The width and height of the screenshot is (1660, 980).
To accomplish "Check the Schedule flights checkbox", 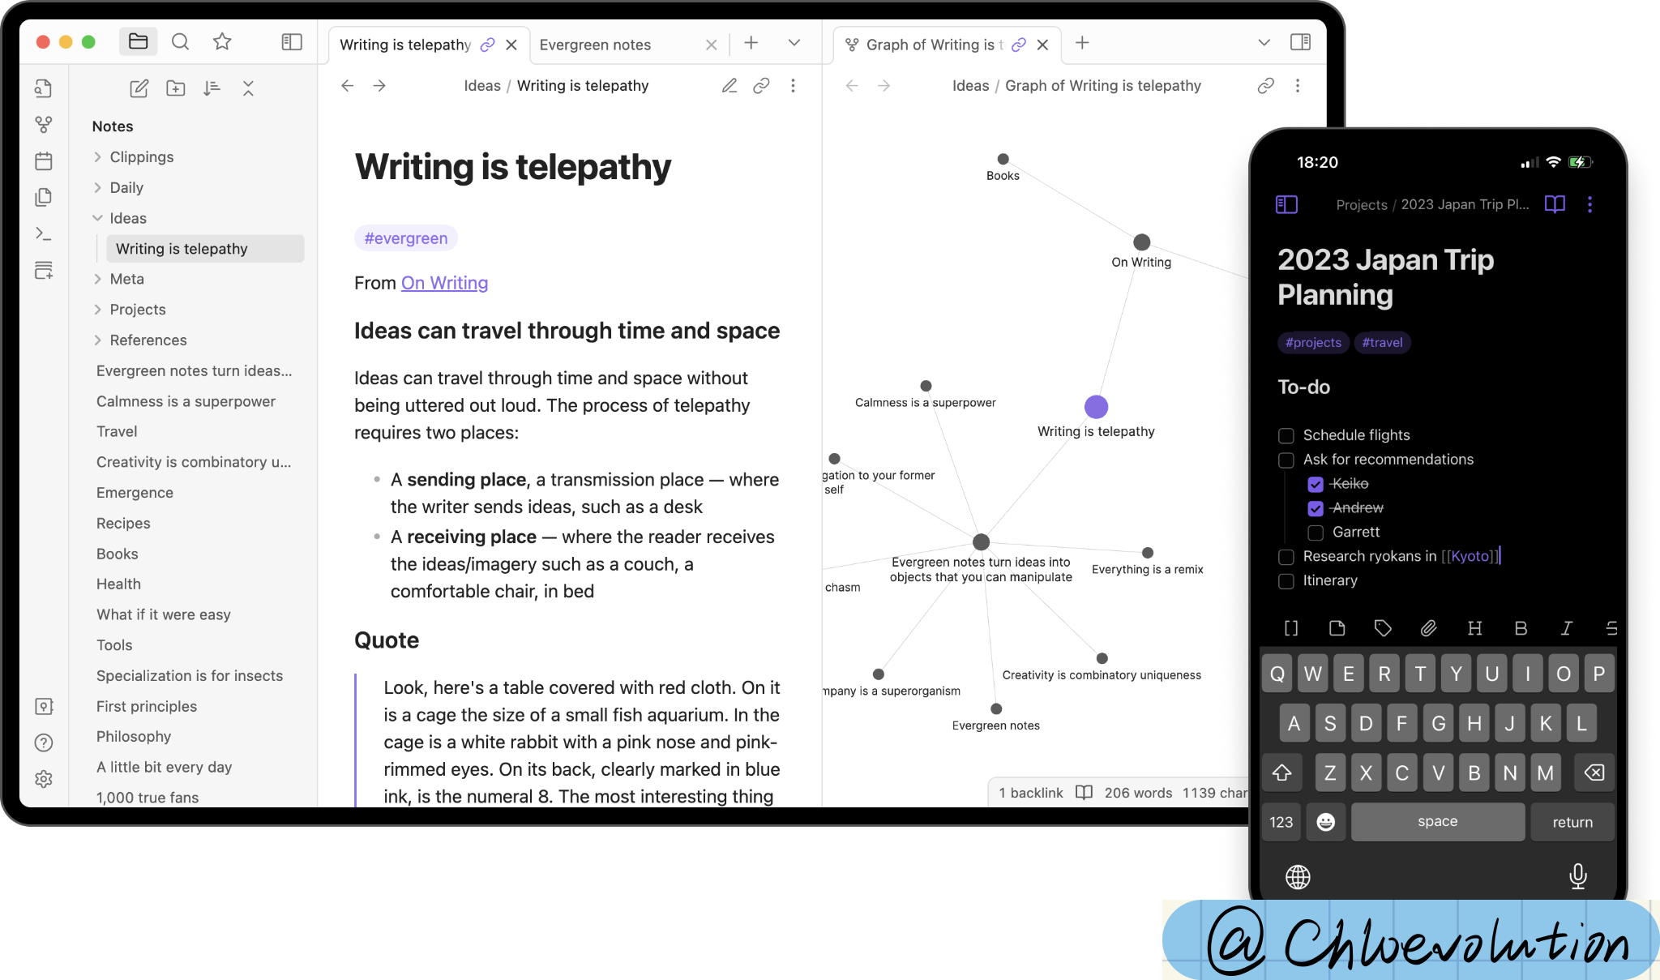I will pyautogui.click(x=1286, y=436).
